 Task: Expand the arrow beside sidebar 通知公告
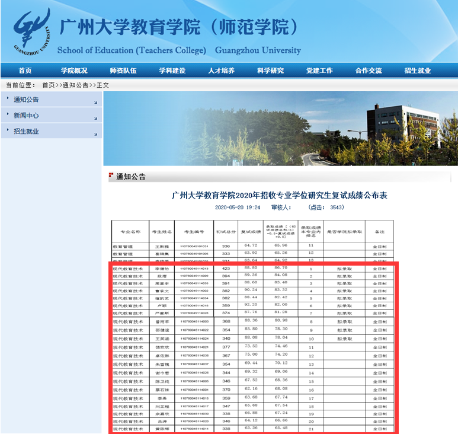pyautogui.click(x=96, y=103)
